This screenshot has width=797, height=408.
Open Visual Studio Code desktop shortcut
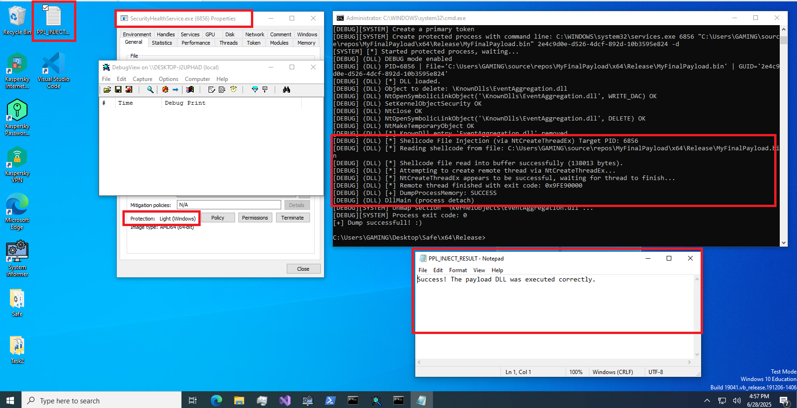[54, 70]
